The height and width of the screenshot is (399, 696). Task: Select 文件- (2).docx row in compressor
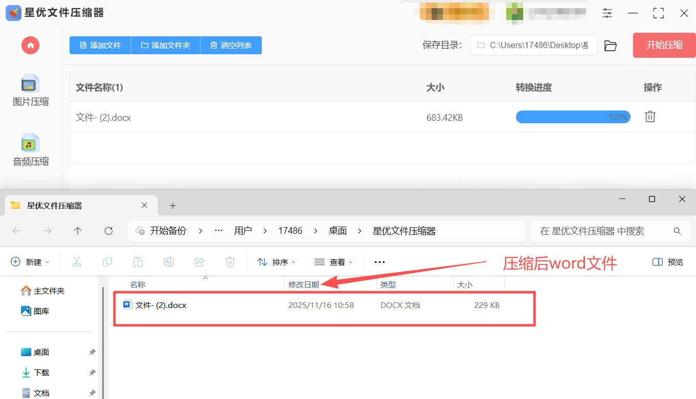coord(383,117)
